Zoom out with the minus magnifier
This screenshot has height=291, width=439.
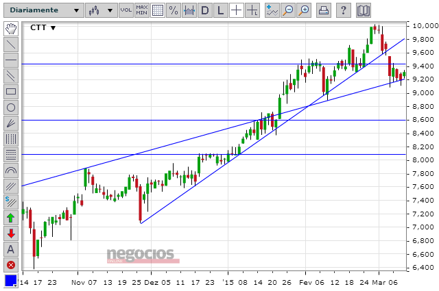[x=288, y=10]
